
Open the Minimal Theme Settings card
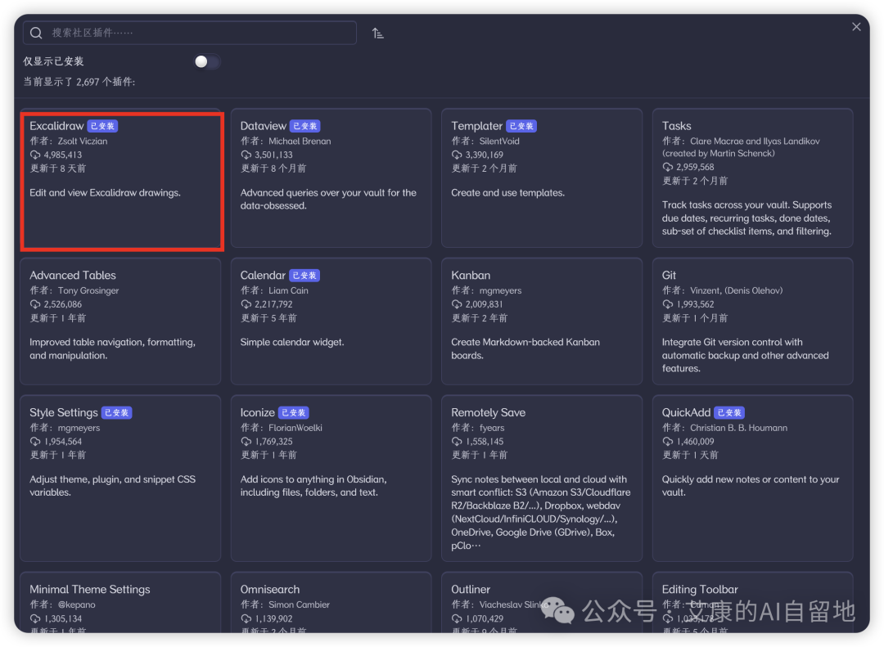click(x=120, y=602)
